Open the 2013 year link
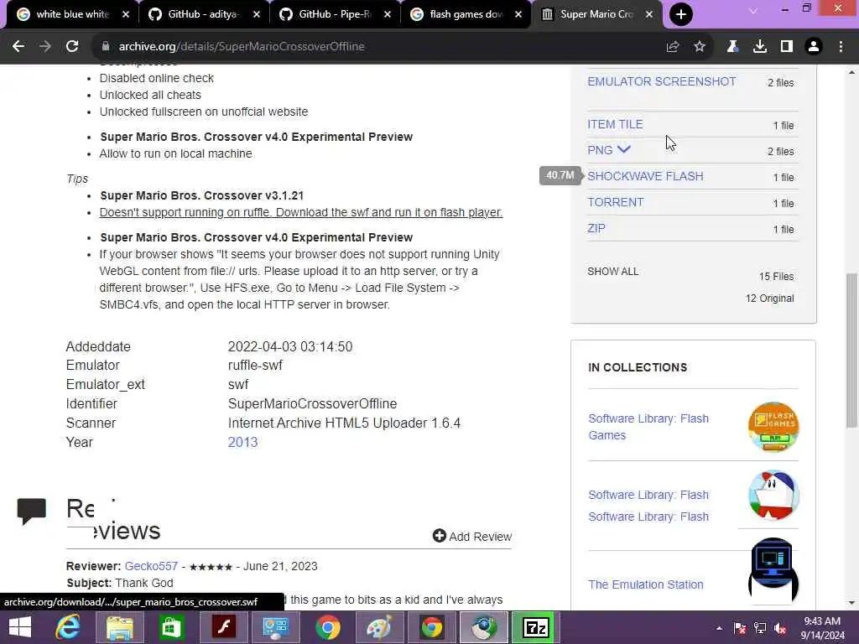 coord(242,443)
